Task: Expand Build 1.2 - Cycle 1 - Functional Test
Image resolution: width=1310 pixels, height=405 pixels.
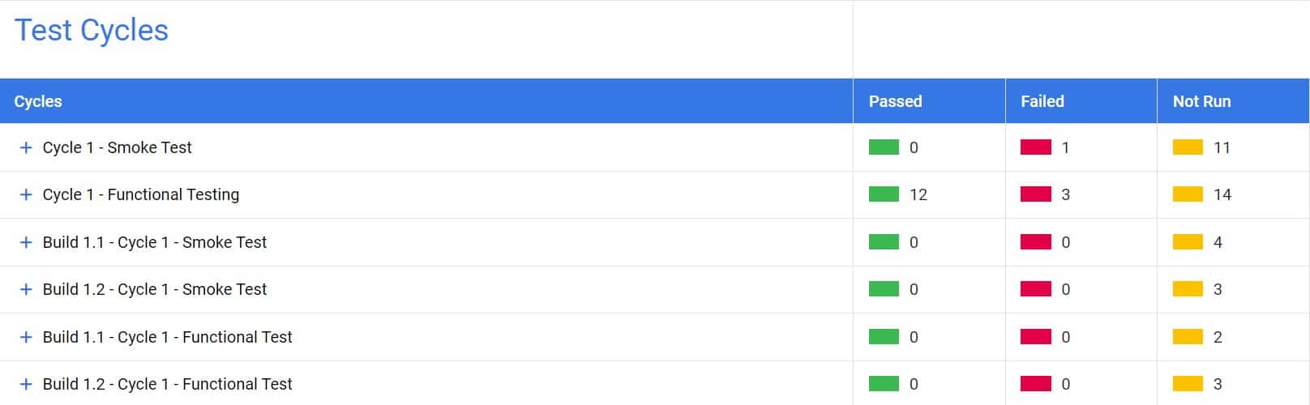Action: [26, 384]
